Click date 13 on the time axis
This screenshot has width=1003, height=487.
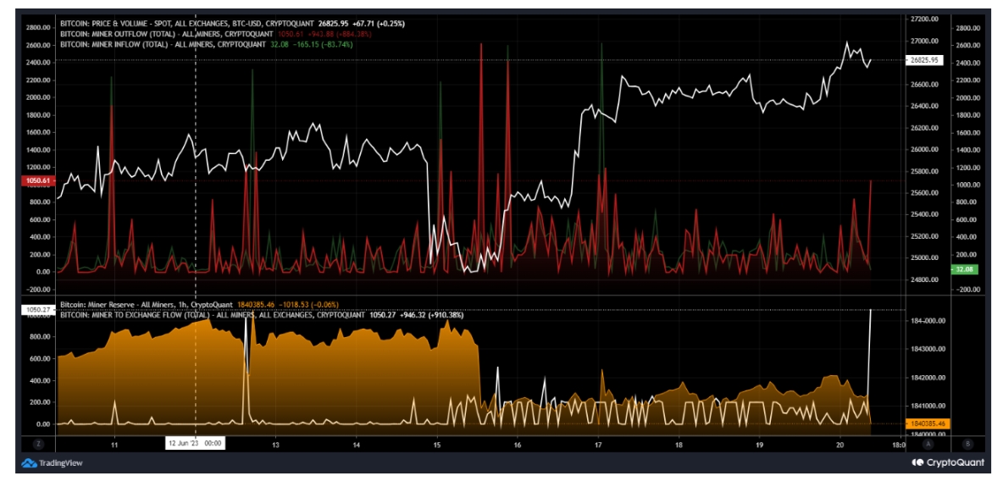click(x=275, y=444)
